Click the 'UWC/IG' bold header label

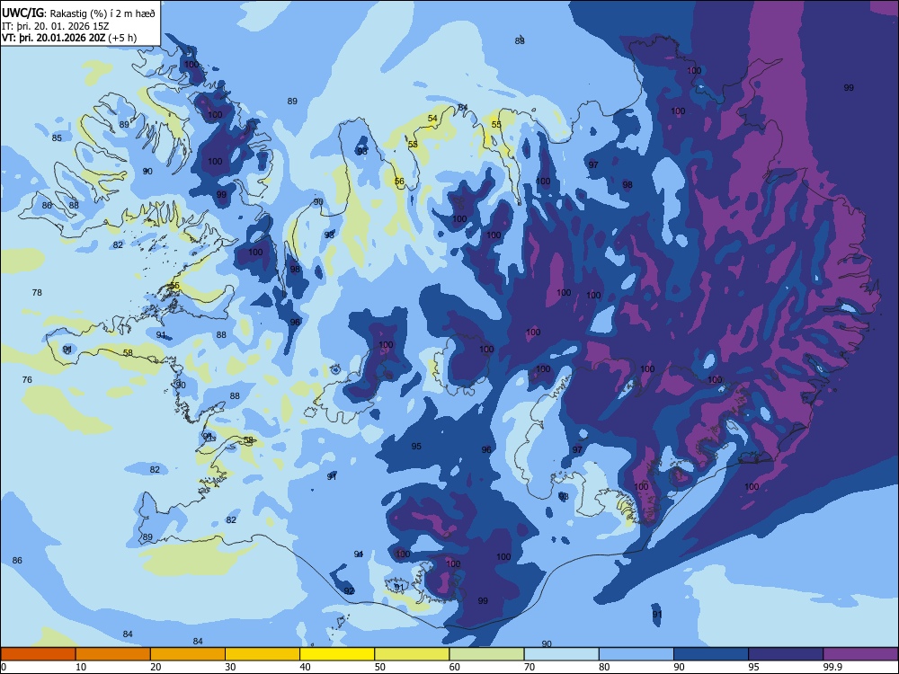[22, 13]
